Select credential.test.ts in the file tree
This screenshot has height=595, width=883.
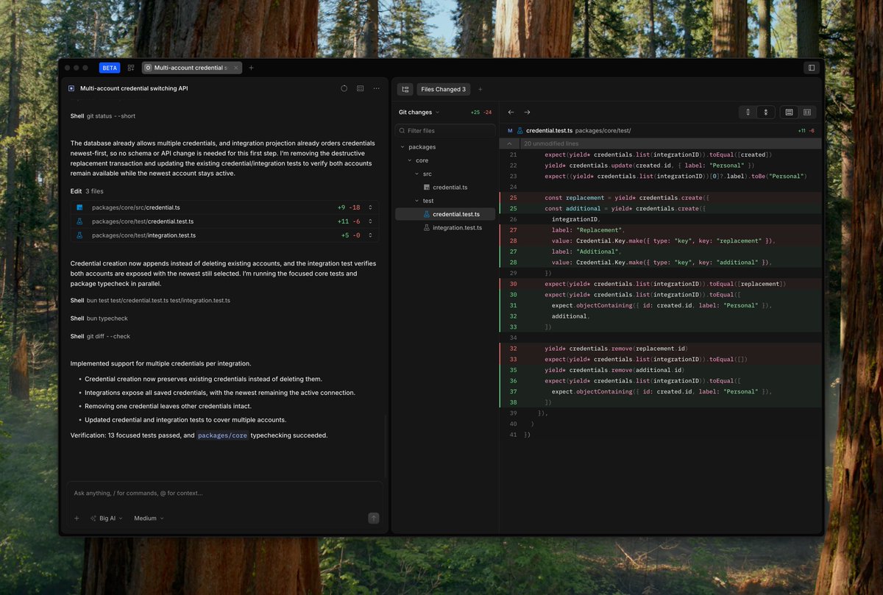(446, 214)
